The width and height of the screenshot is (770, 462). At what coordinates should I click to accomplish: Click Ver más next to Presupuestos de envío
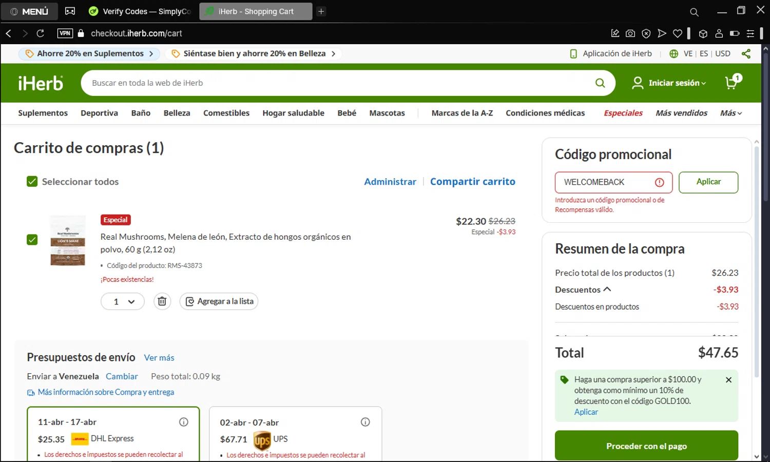click(x=159, y=358)
